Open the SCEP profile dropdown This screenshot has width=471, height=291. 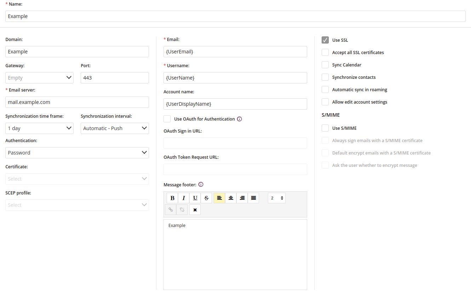coord(77,205)
